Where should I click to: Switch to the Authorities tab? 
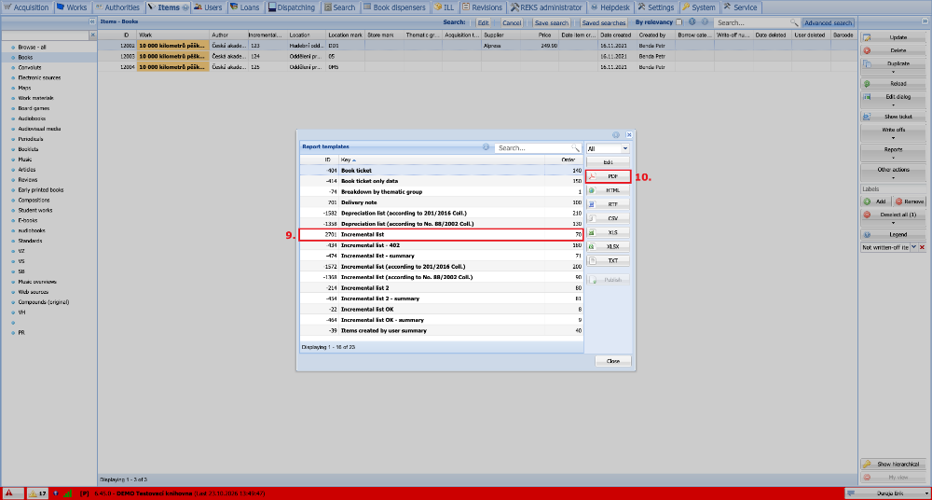click(x=117, y=7)
